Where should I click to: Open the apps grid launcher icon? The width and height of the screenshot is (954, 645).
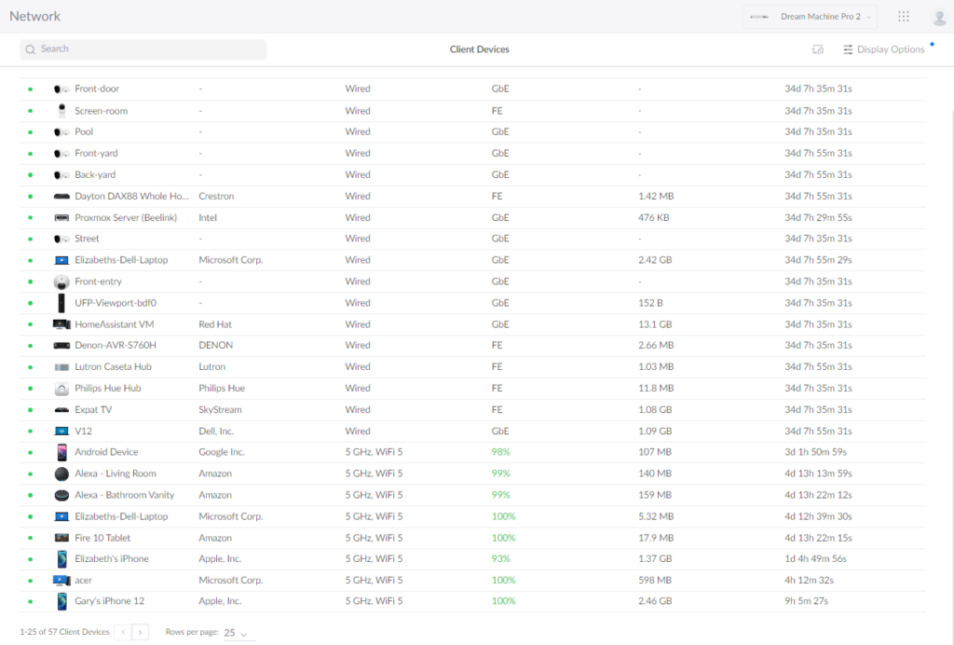(x=904, y=17)
